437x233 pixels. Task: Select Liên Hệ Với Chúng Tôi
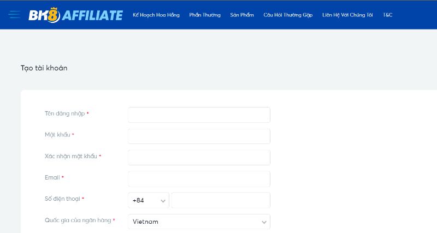pyautogui.click(x=347, y=15)
